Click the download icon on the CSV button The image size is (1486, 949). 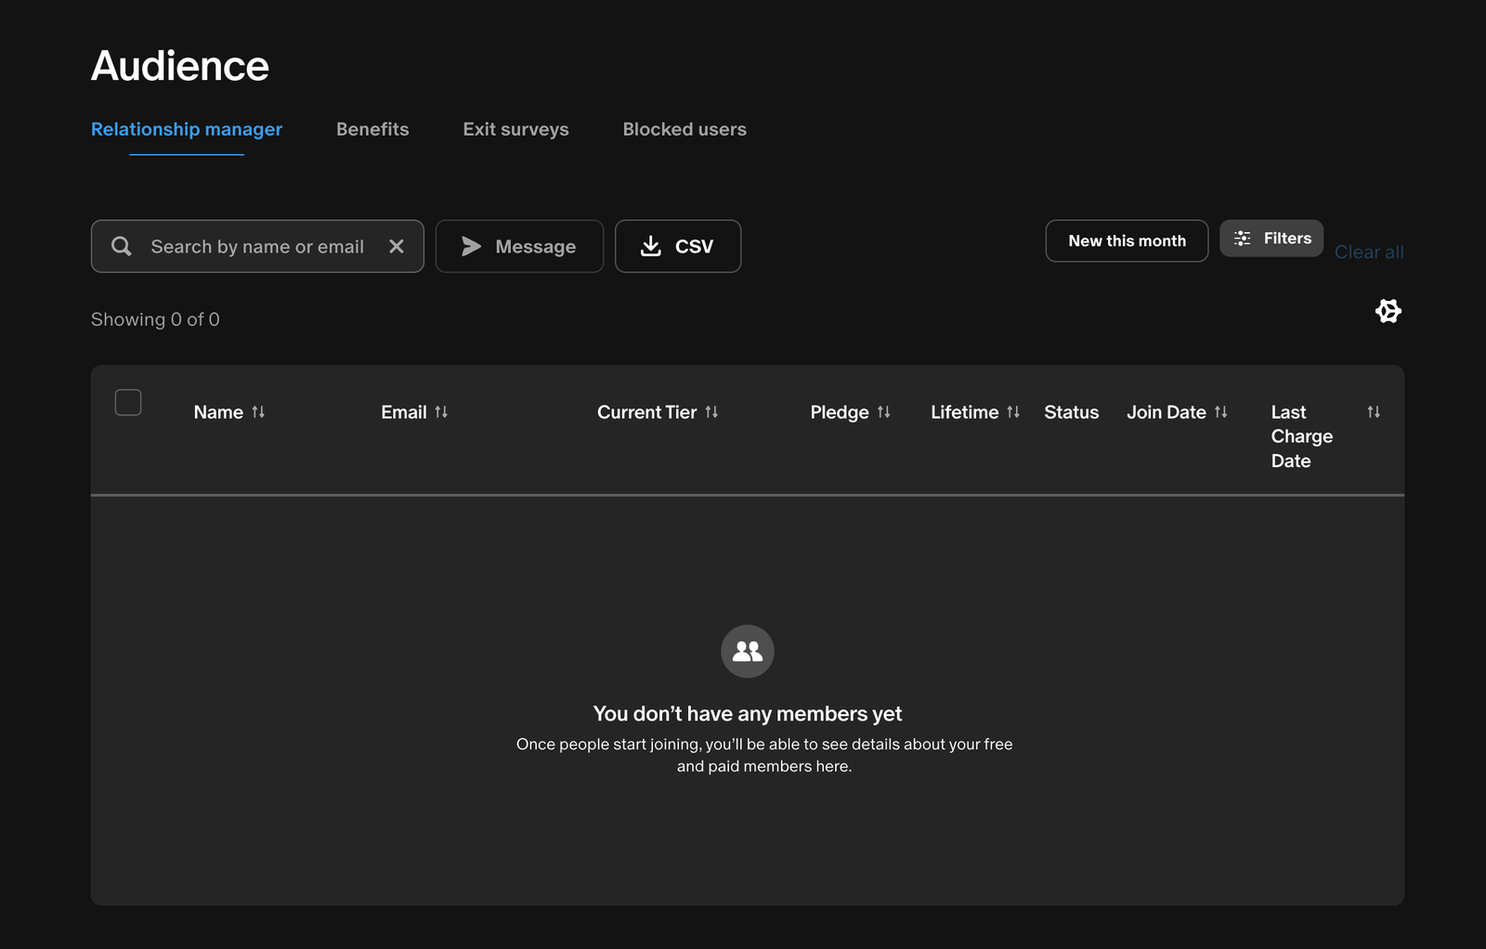pos(650,246)
